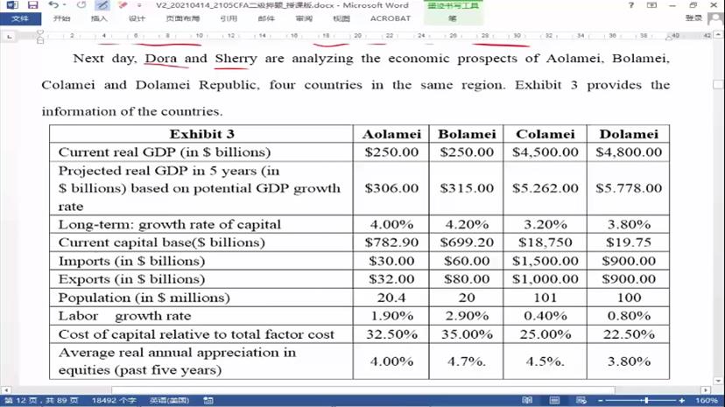Click the zoom in plus button

click(x=682, y=401)
